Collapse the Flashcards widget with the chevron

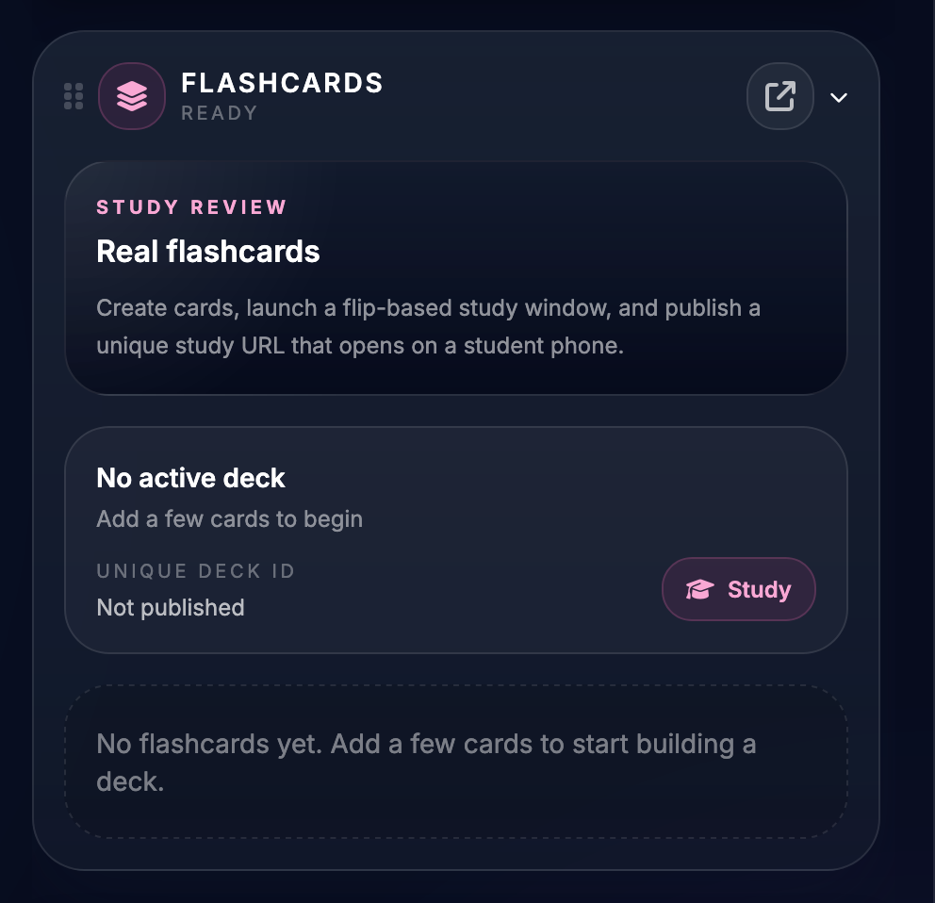coord(839,96)
